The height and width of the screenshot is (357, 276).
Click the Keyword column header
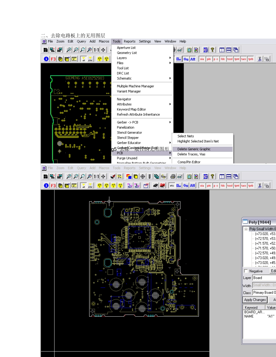point(254,307)
